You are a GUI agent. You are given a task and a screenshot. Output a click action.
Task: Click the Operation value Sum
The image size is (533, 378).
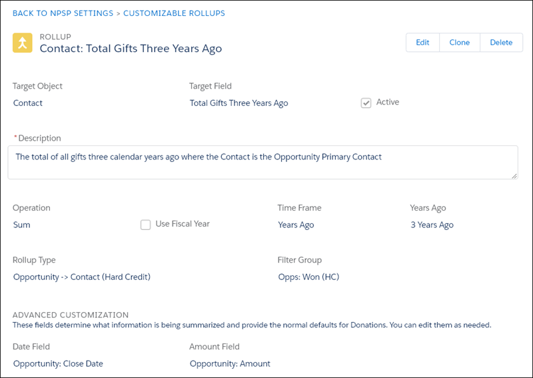22,225
